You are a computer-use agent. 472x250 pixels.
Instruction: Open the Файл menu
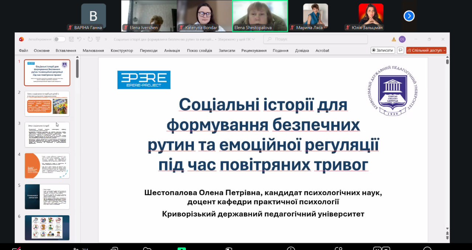pyautogui.click(x=23, y=51)
